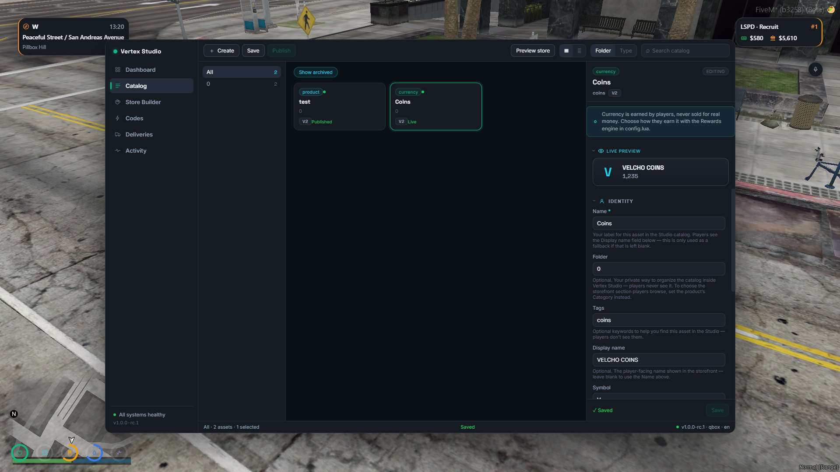This screenshot has width=840, height=472.
Task: Click the armor shield HUD icon
Action: pos(45,453)
